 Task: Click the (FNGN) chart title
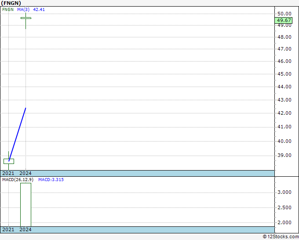[x=11, y=3]
